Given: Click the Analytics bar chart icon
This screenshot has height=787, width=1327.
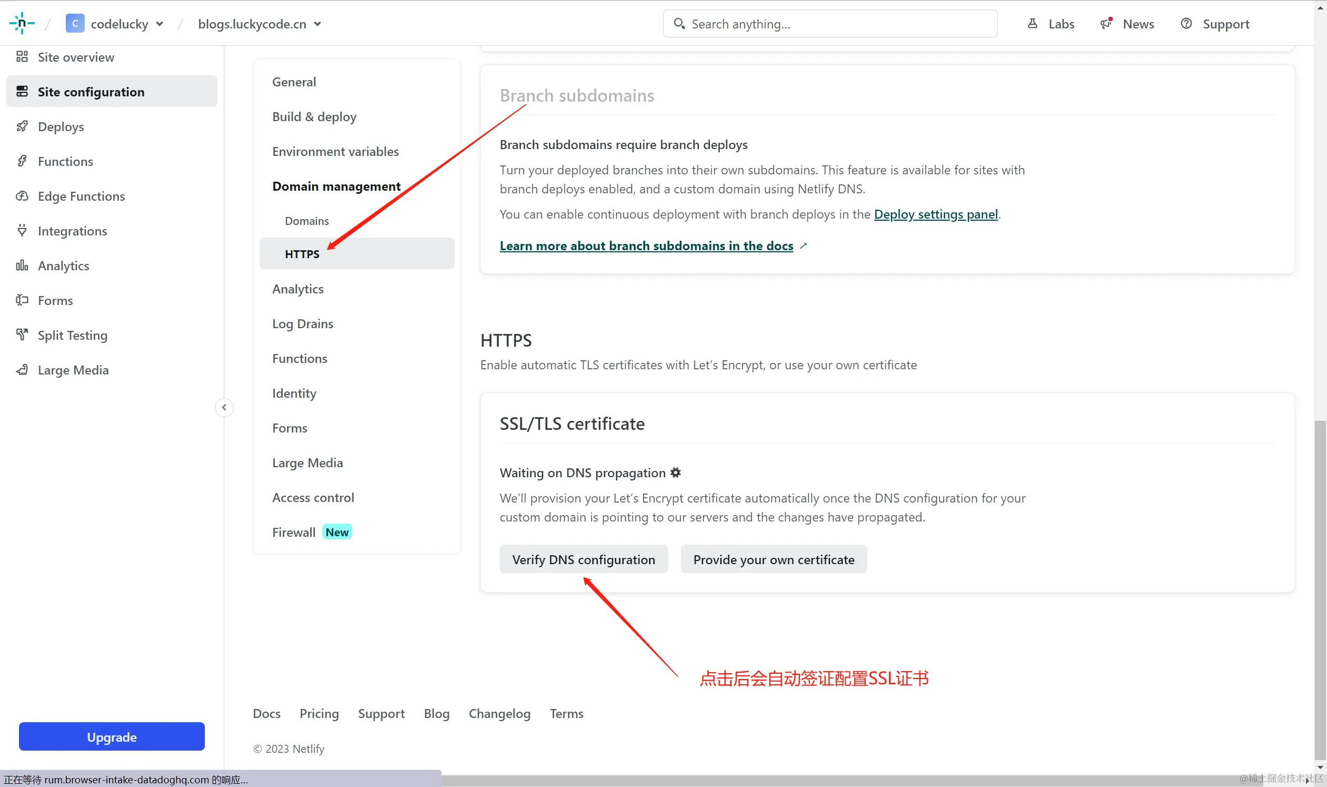Looking at the screenshot, I should point(22,265).
